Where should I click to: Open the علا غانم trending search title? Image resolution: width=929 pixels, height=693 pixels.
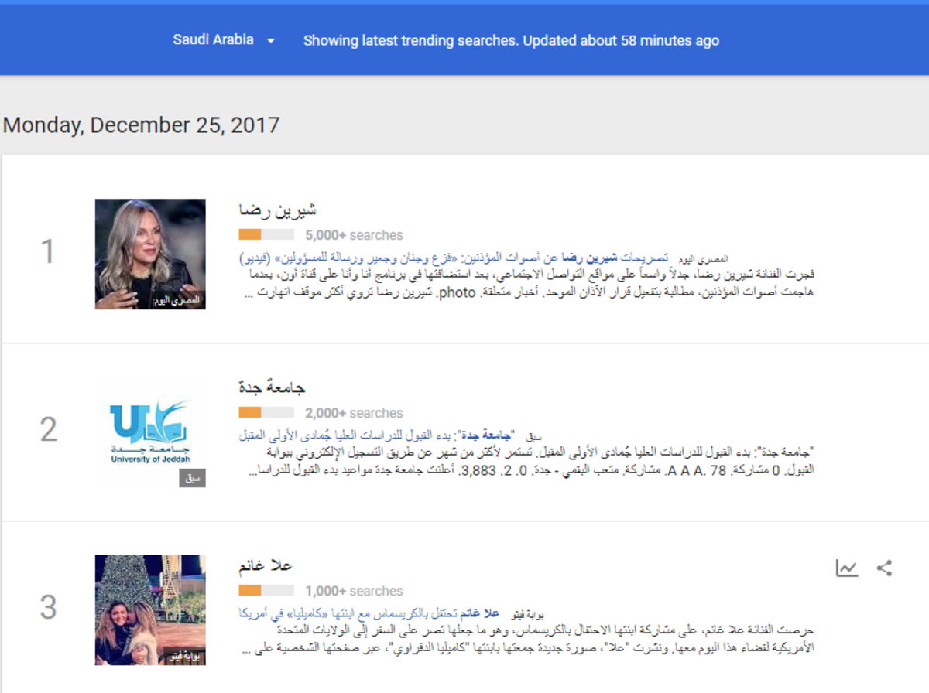266,565
